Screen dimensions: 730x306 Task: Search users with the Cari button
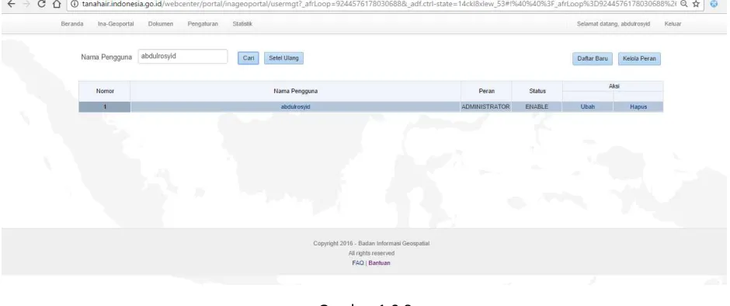click(x=249, y=59)
